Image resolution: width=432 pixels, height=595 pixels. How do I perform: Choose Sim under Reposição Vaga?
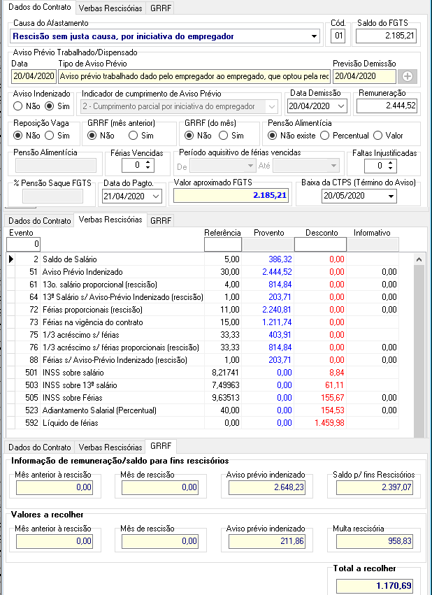(50, 136)
